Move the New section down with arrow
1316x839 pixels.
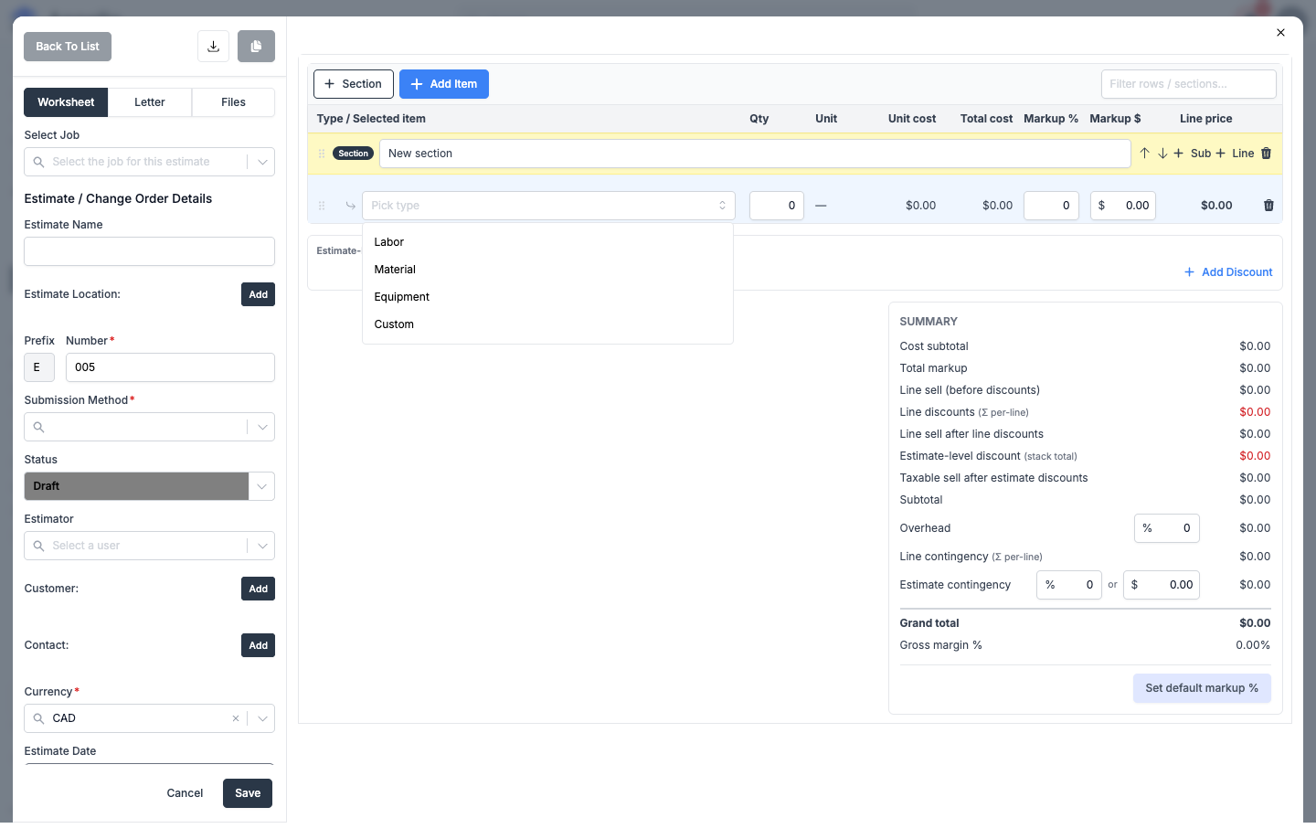(1162, 154)
